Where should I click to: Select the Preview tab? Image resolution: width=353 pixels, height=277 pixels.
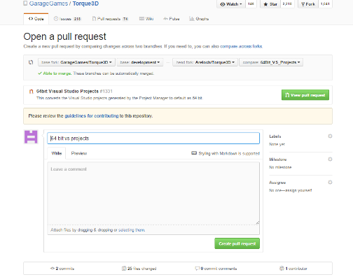click(79, 153)
